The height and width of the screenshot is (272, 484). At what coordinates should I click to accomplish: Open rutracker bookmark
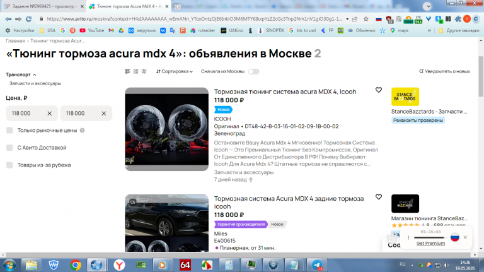coord(203,30)
